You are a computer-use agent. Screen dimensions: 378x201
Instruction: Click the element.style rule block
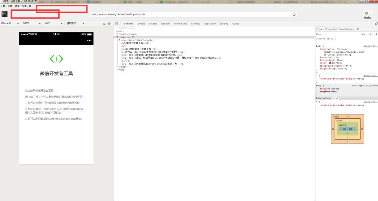pos(346,40)
